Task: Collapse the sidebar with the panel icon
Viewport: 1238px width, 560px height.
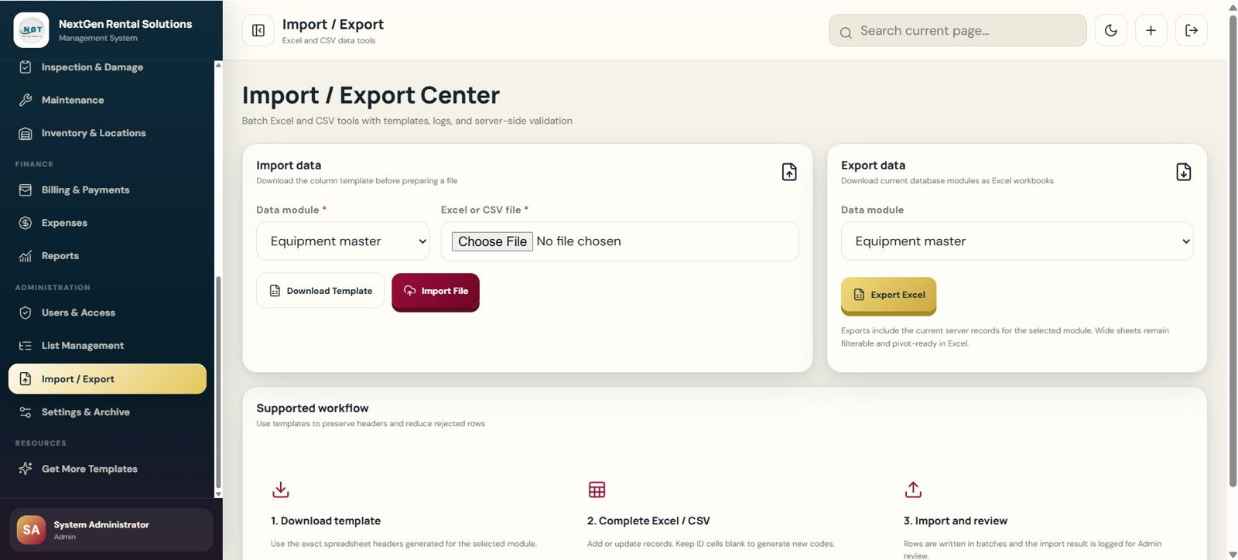Action: pos(258,30)
